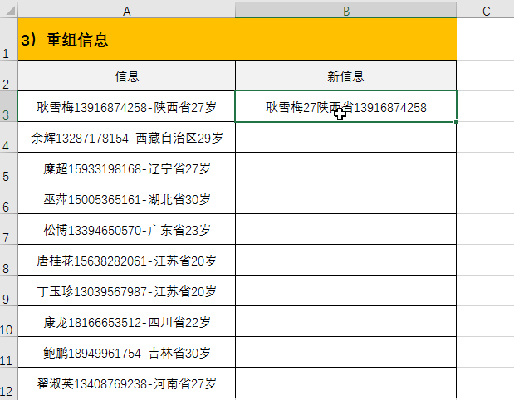
Task: Select cell 唐桂花15638282061-江苏省20岁
Action: coord(126,260)
